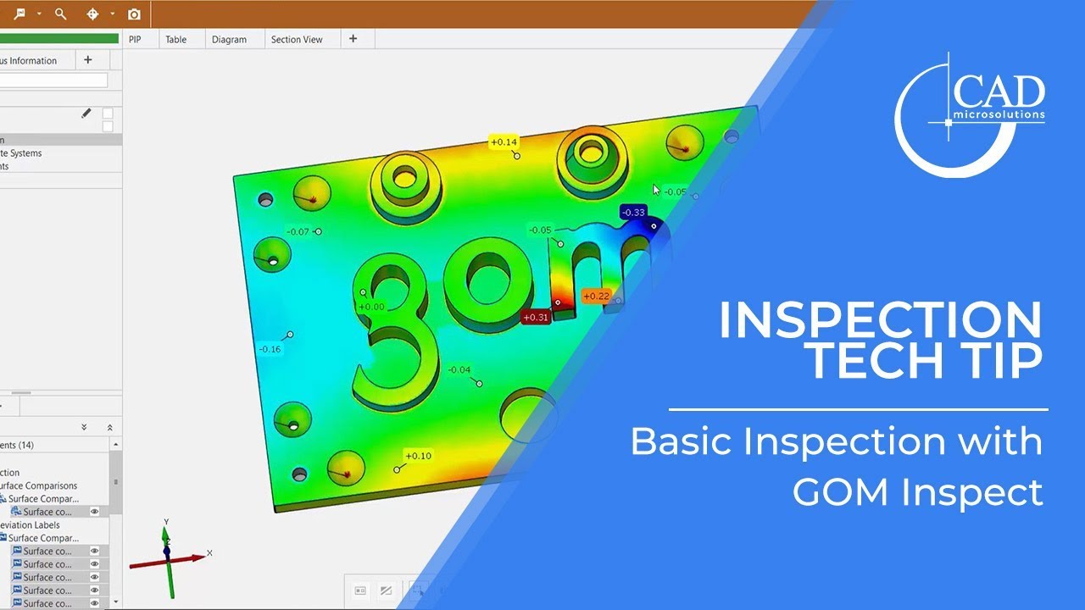The width and height of the screenshot is (1085, 610).
Task: Click the elements (14) header
Action: (x=17, y=445)
